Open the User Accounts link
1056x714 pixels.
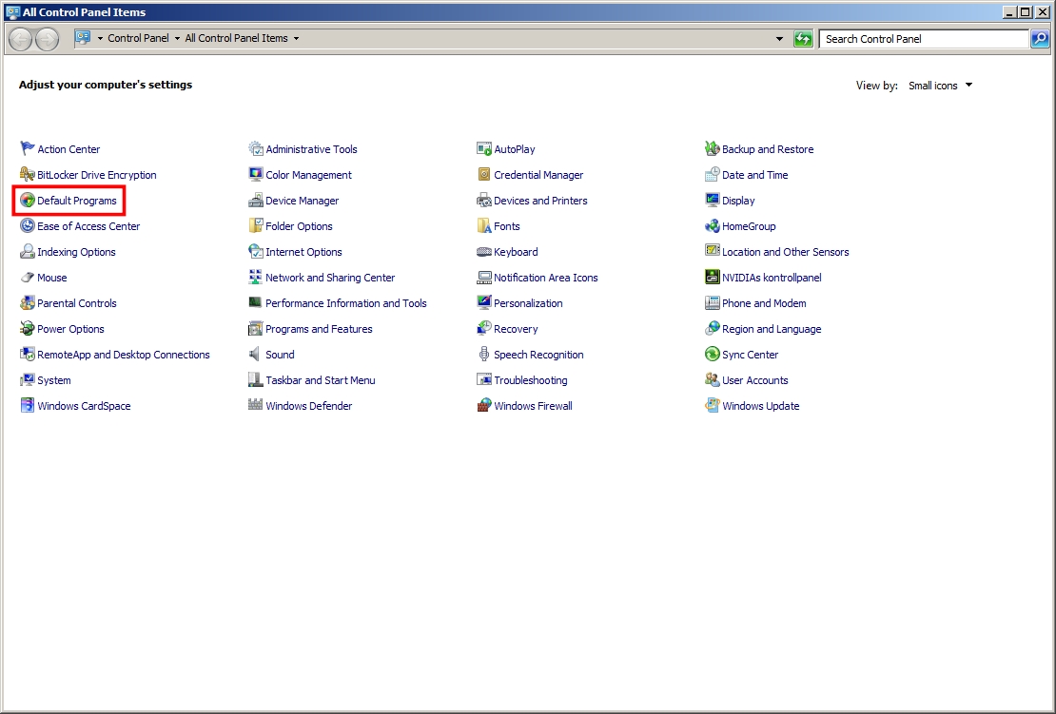(755, 380)
